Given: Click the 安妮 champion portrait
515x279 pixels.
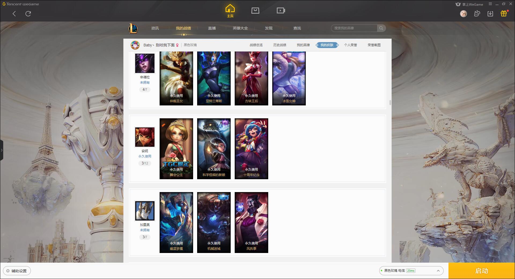Looking at the screenshot, I should (145, 137).
